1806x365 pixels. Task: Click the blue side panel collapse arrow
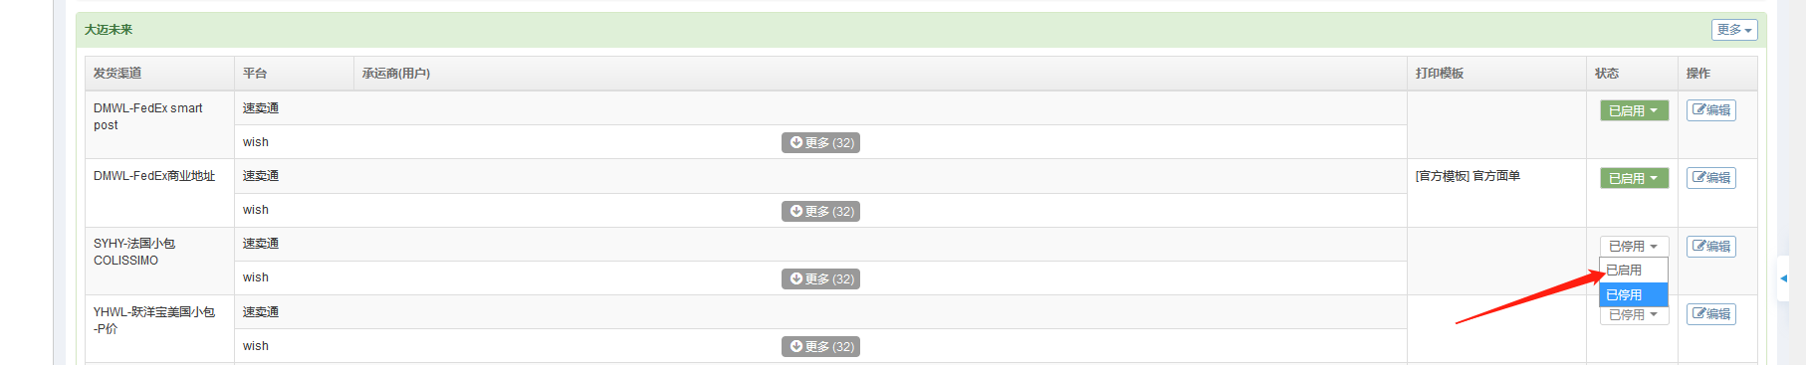(1783, 278)
